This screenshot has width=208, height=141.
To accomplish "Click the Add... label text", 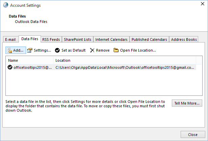I will 18,50.
